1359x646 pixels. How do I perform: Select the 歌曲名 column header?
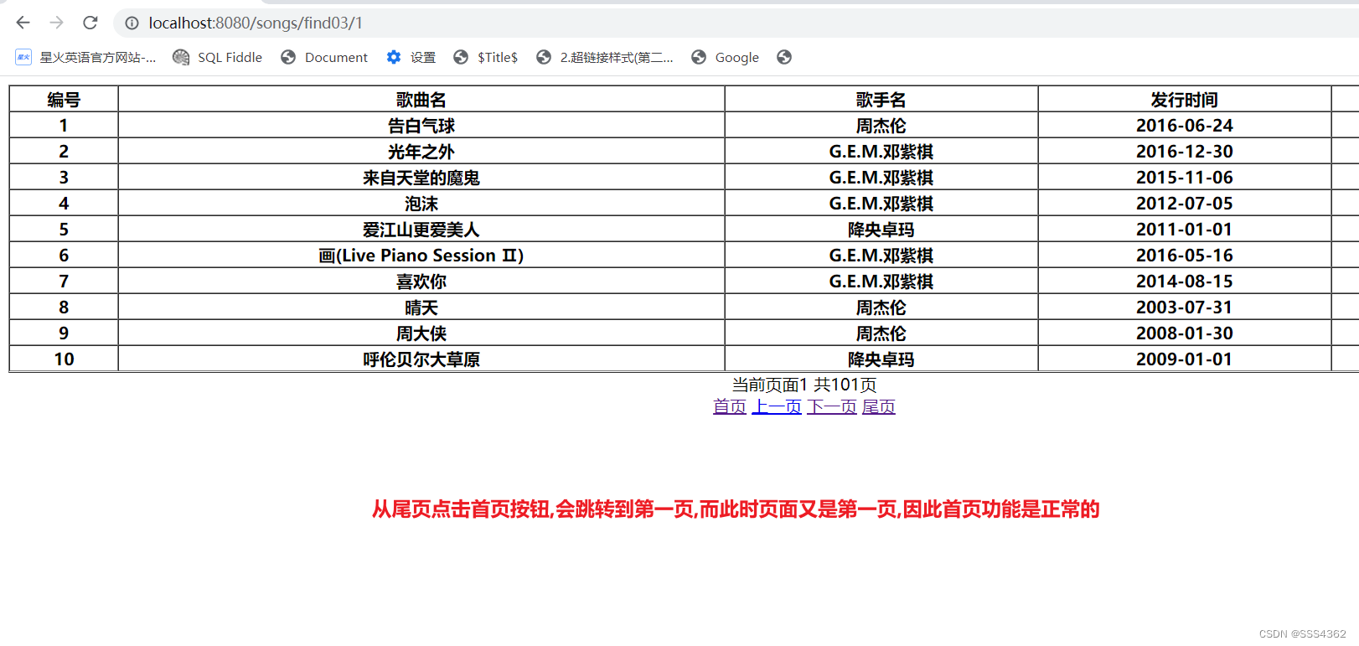tap(421, 100)
